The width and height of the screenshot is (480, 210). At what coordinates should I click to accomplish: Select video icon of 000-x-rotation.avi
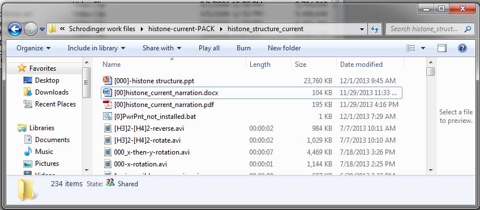click(x=108, y=164)
